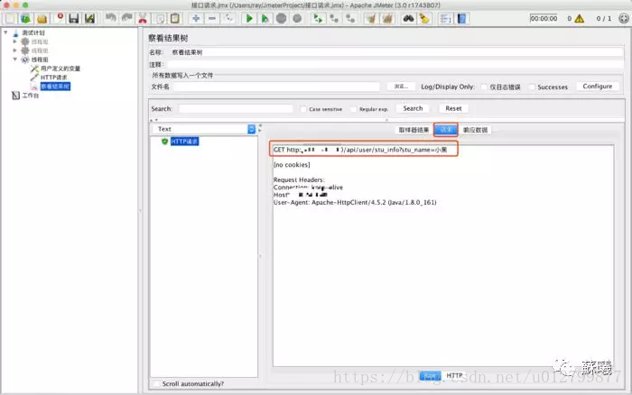Click the Function Helper list icon
The height and width of the screenshot is (395, 632).
coord(445,19)
